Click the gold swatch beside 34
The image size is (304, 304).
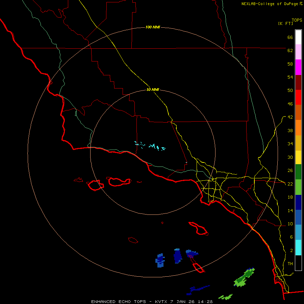[x=298, y=143]
